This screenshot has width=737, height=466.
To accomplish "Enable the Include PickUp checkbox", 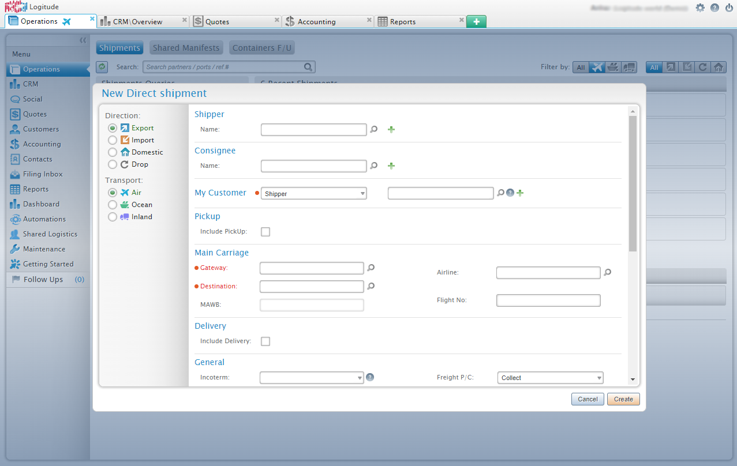I will (265, 231).
